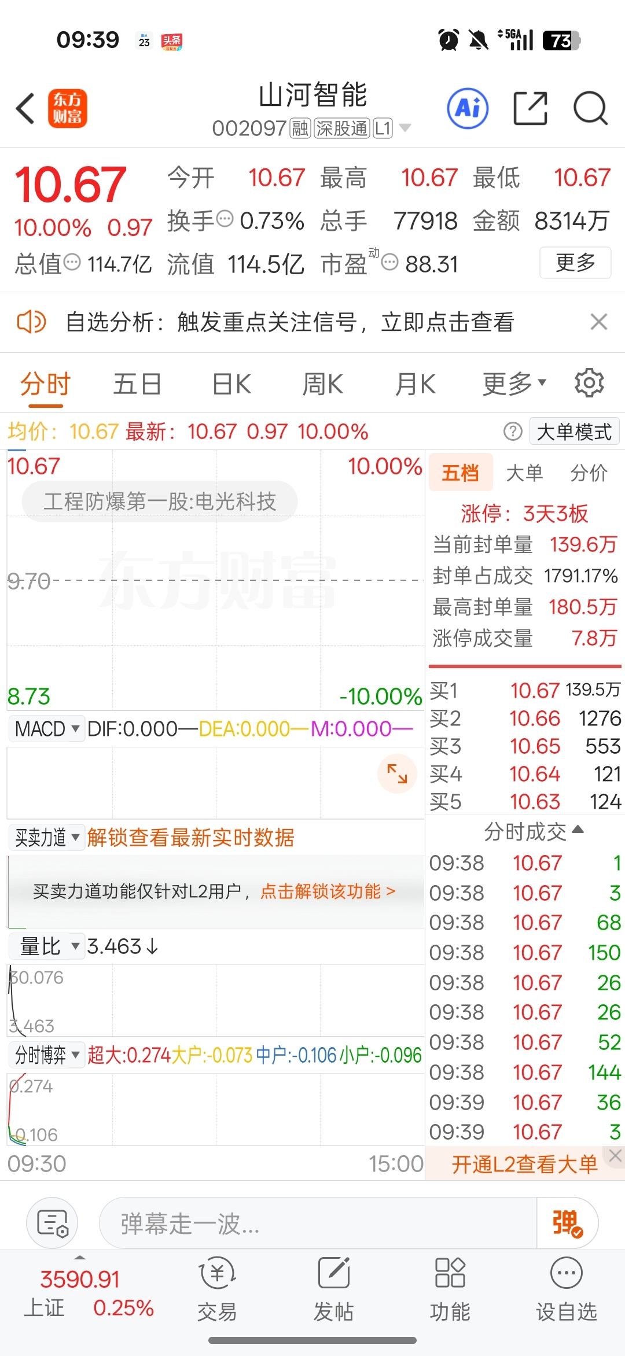Close the 开通L2查看大单 banner

pos(615,1156)
